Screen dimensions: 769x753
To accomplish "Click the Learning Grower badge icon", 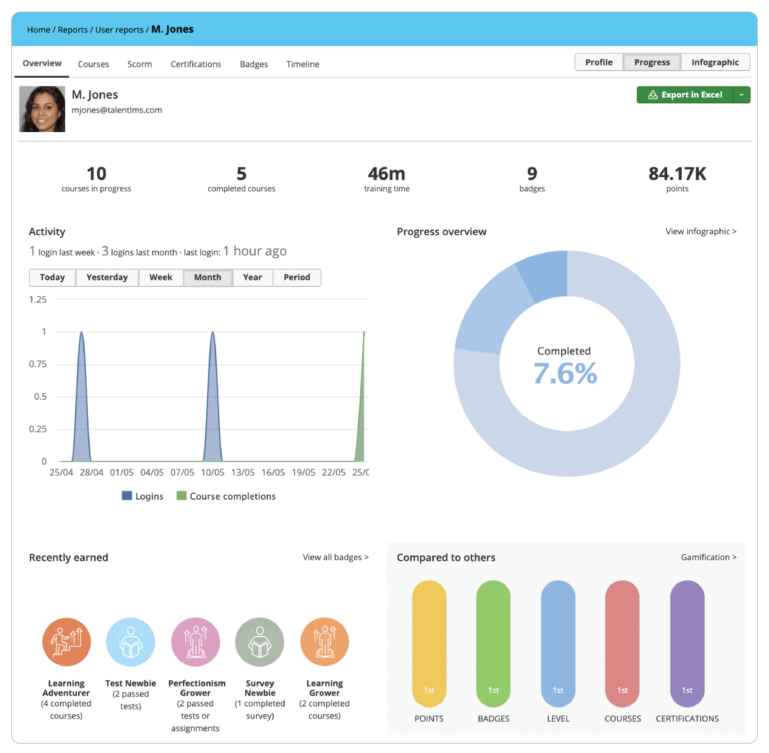I will point(324,642).
